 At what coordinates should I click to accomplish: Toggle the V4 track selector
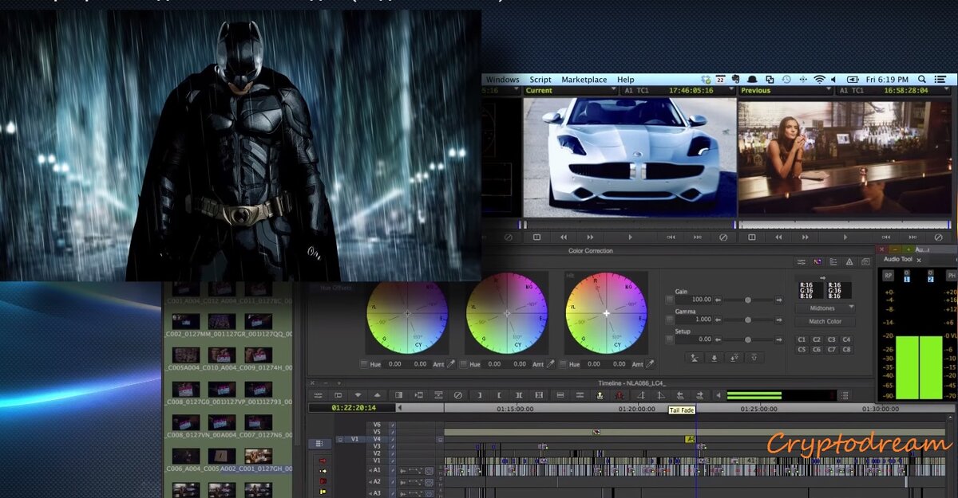[377, 438]
